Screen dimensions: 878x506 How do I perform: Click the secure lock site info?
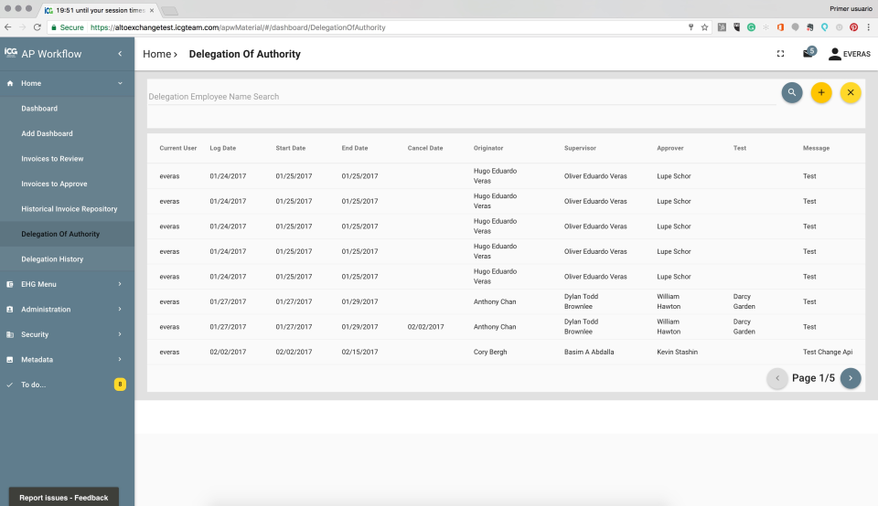pyautogui.click(x=67, y=27)
